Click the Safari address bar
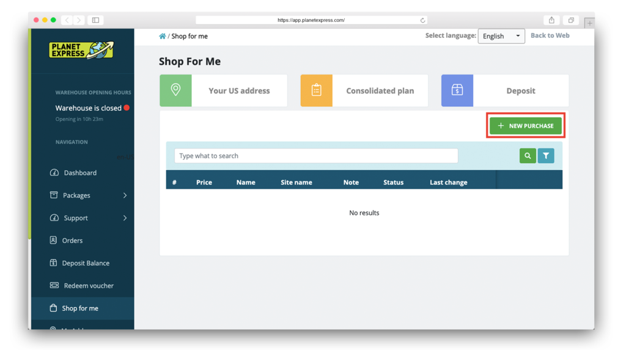Viewport: 626px width, 350px height. click(311, 20)
